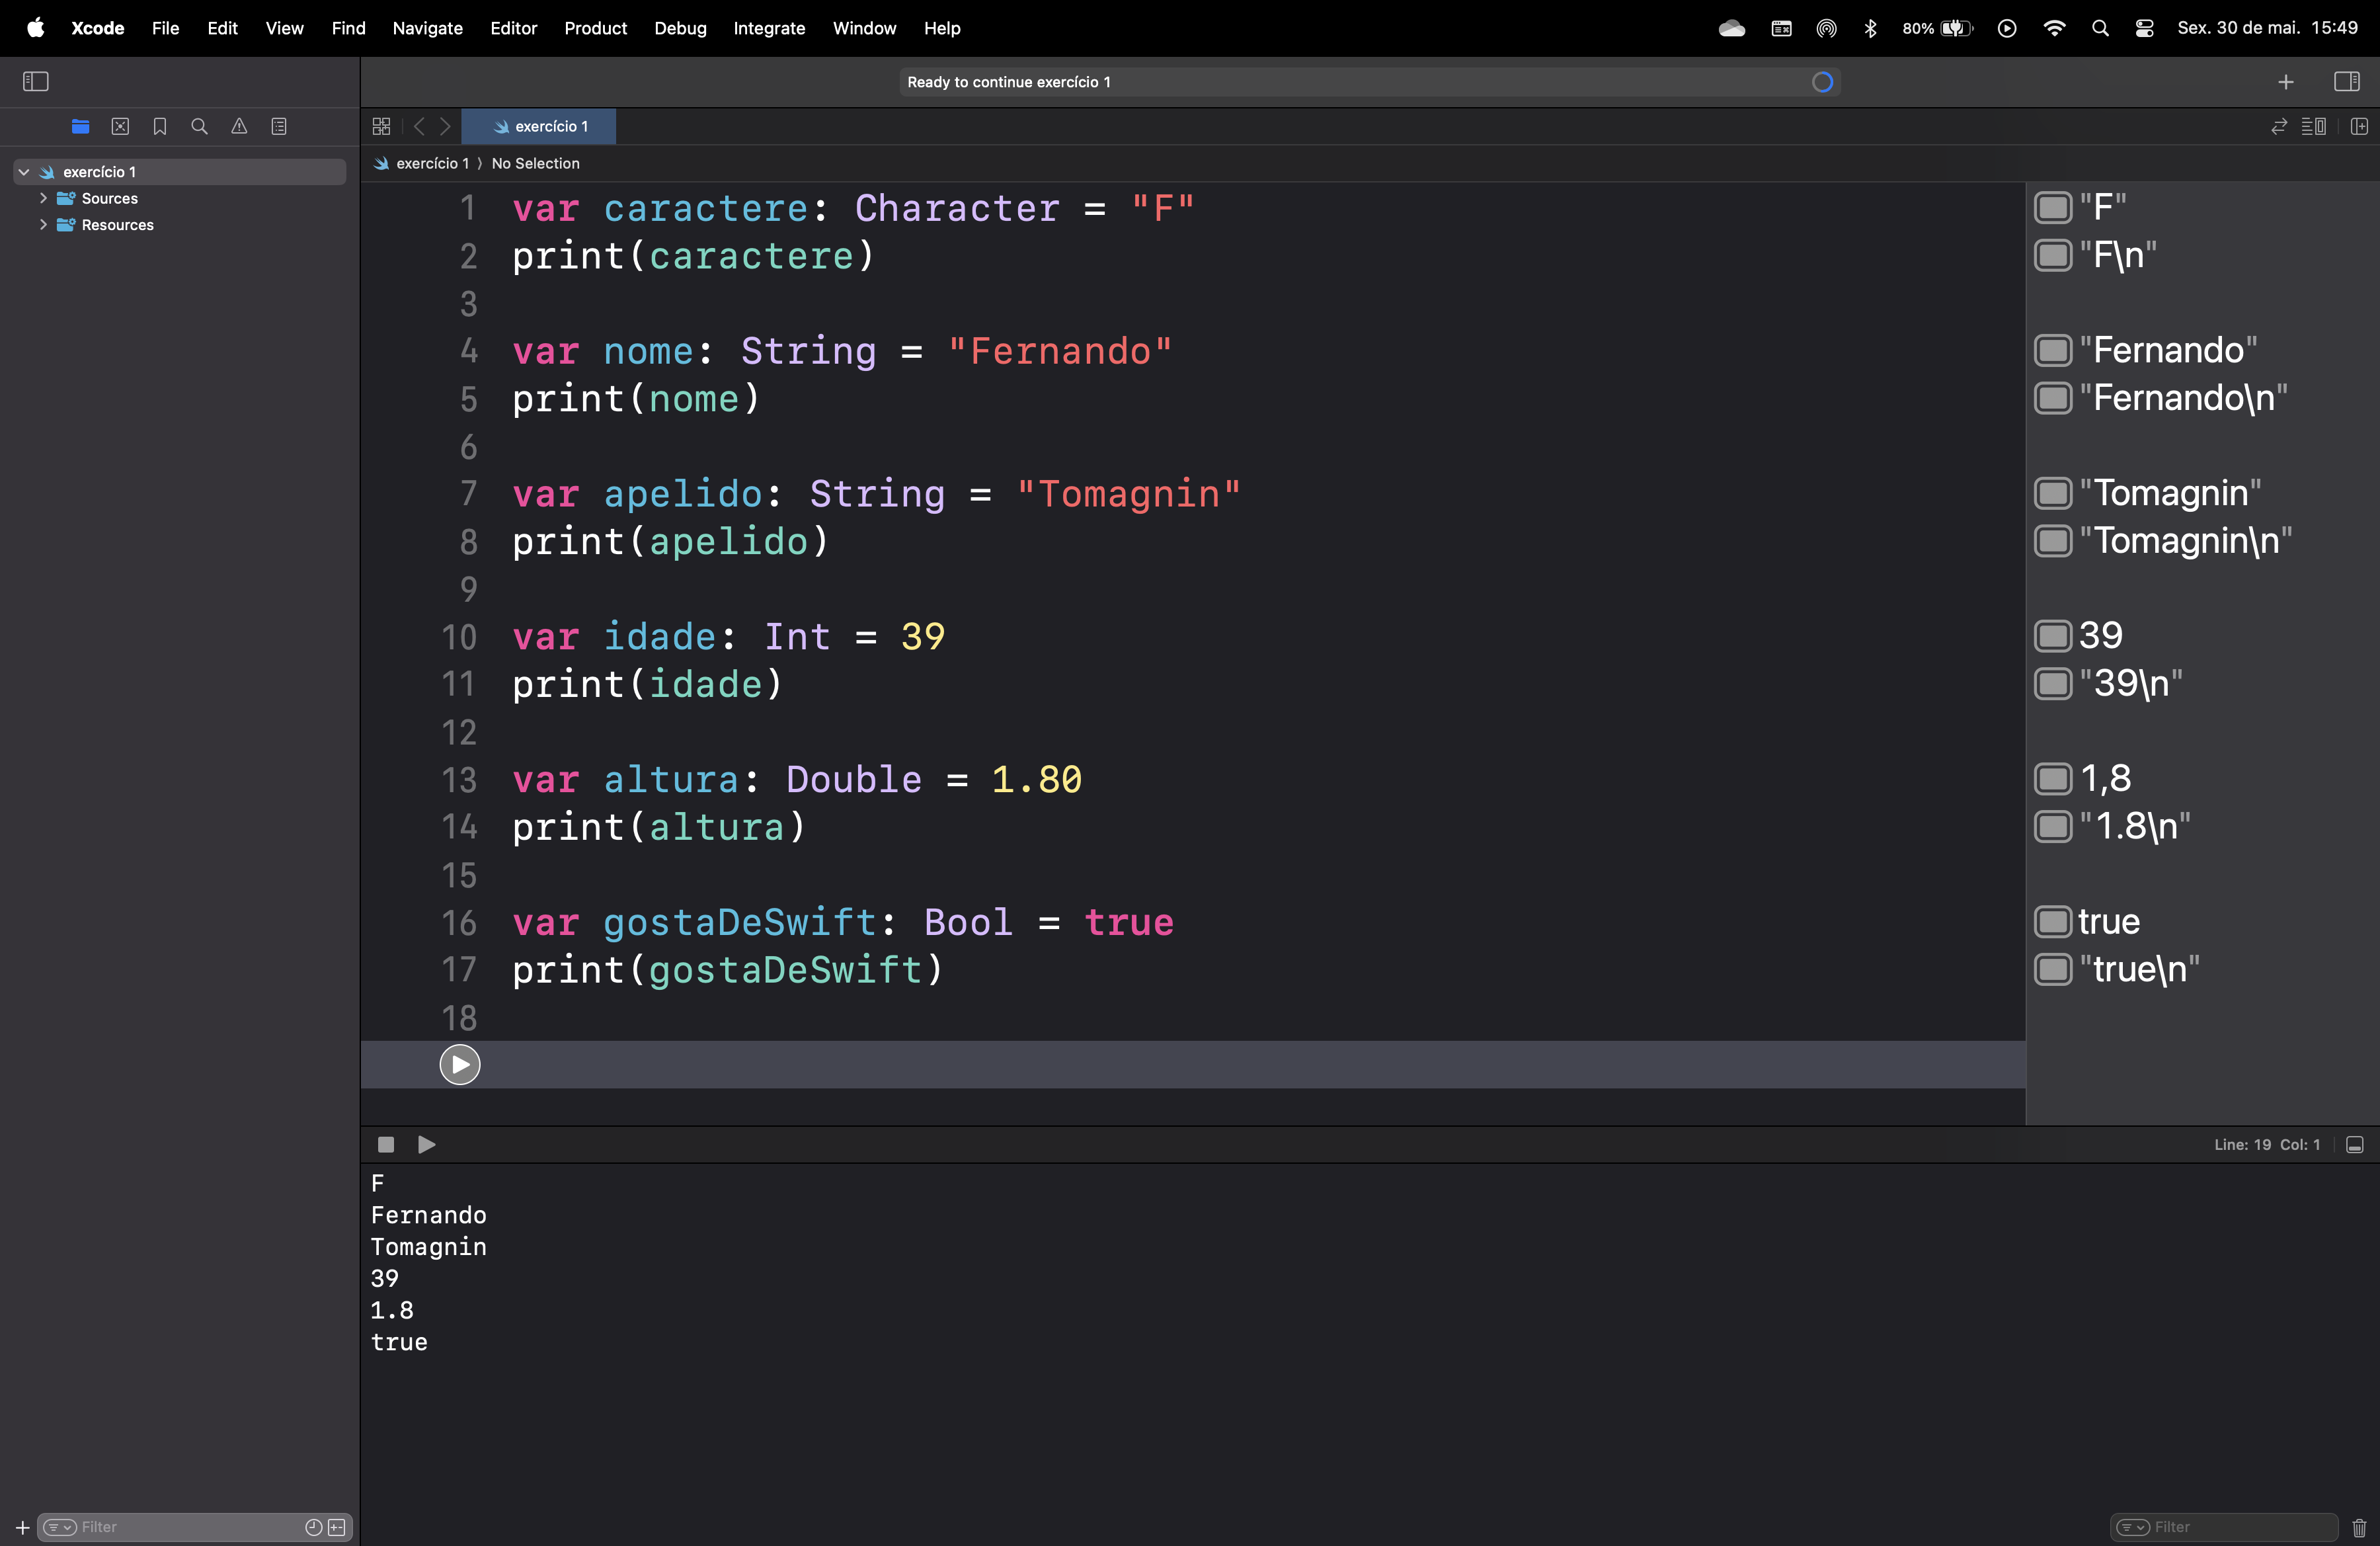Viewport: 2380px width, 1546px height.
Task: Open console filter options dropdown
Action: (2134, 1528)
